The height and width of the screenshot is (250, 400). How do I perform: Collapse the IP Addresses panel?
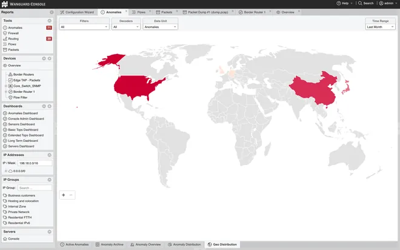[x=50, y=155]
